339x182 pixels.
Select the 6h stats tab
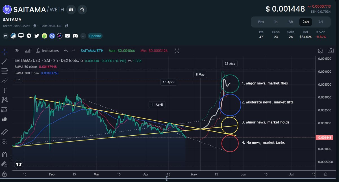click(x=291, y=22)
